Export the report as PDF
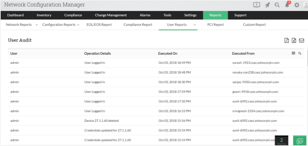This screenshot has height=146, width=308. [x=287, y=40]
